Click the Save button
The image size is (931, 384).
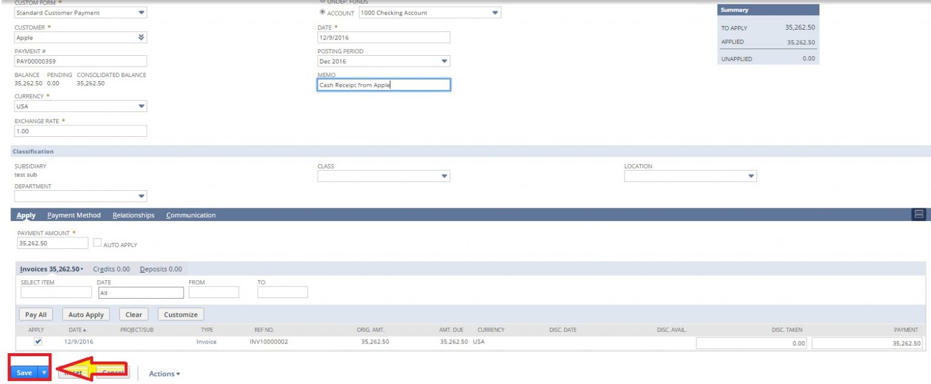pyautogui.click(x=24, y=372)
